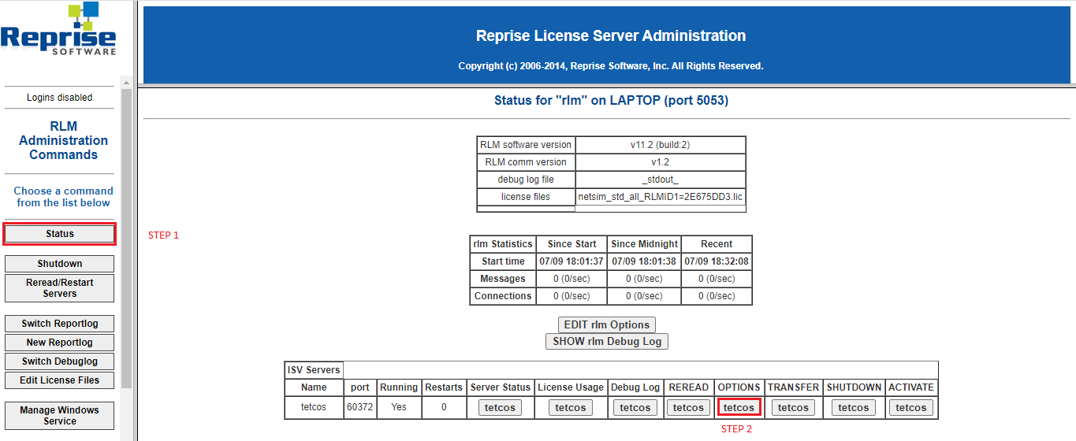
Task: Click the netsim_std_all license file name
Action: click(x=661, y=197)
